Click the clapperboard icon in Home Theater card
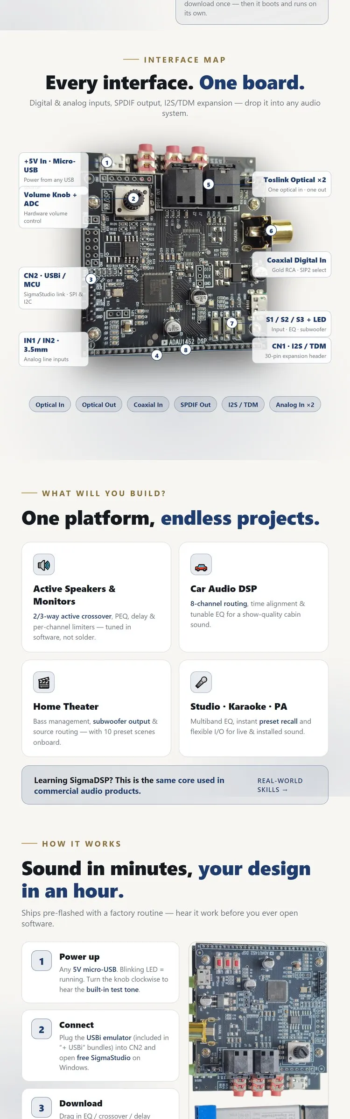 44,683
